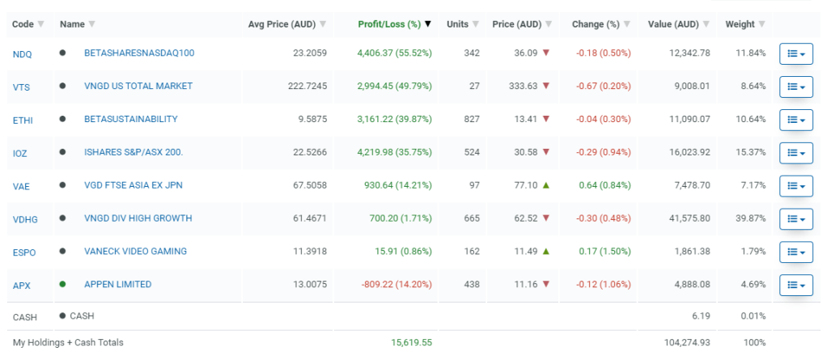
Task: Click the green status dot beside APPEN LIMITED
Action: (62, 284)
